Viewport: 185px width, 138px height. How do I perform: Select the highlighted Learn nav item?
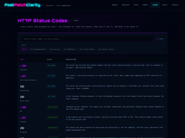(155, 5)
